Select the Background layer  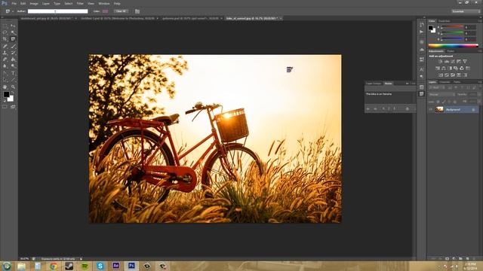point(454,109)
